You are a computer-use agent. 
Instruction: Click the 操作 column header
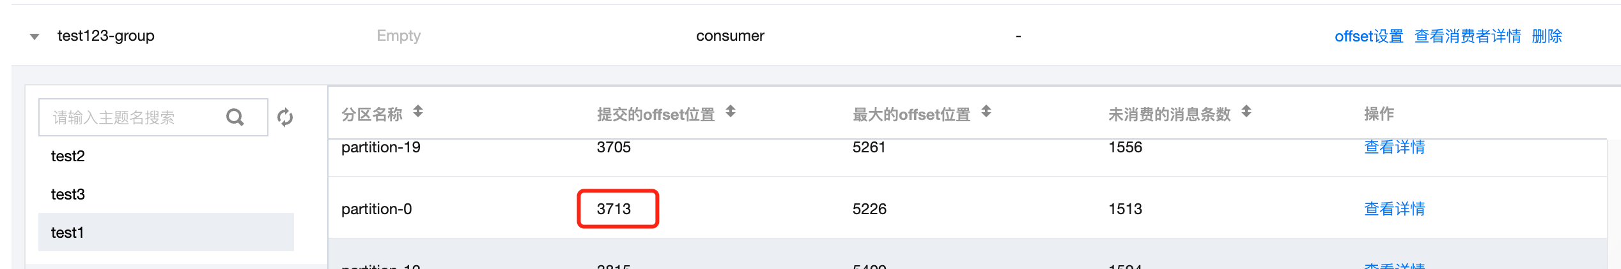pyautogui.click(x=1379, y=114)
